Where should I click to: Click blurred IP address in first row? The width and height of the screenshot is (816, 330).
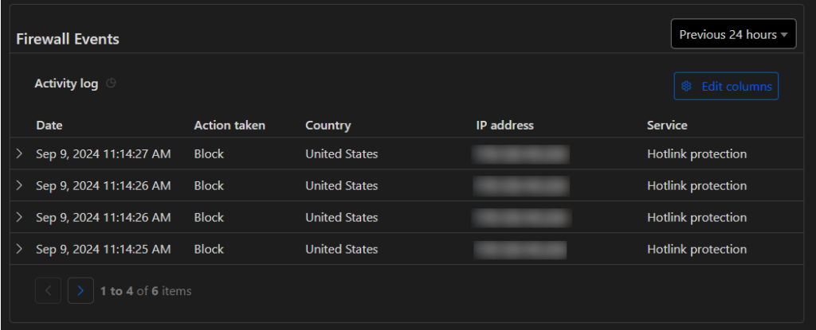pyautogui.click(x=520, y=154)
